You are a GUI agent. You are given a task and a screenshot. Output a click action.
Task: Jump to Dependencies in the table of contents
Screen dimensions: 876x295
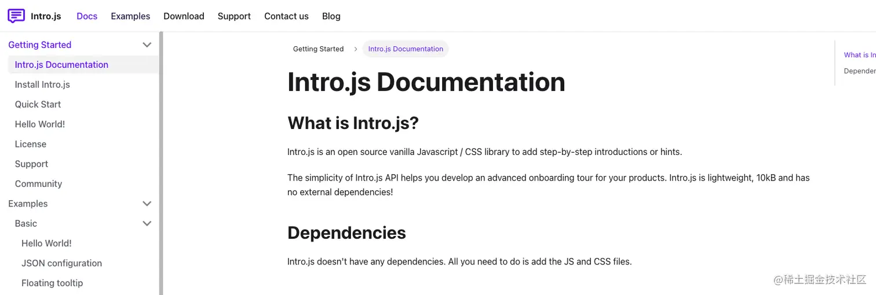[860, 71]
